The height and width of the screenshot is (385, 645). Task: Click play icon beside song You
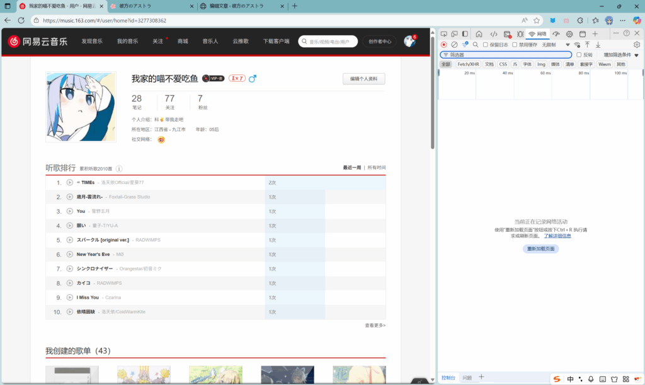[70, 211]
